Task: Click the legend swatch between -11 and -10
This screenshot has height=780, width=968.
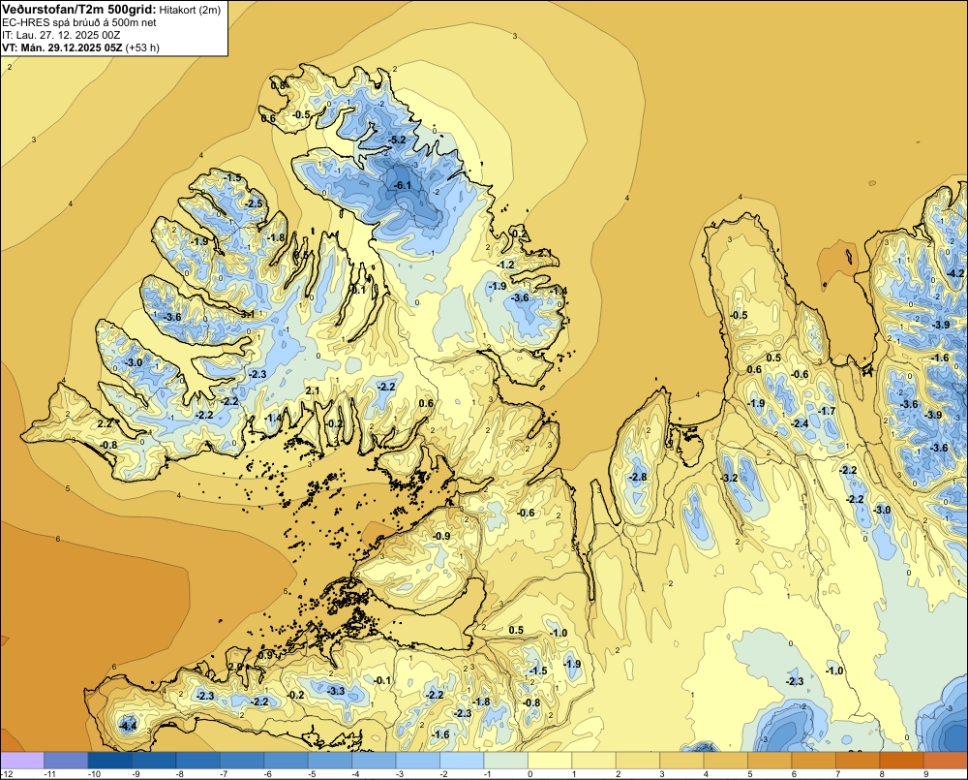Action: (x=66, y=760)
